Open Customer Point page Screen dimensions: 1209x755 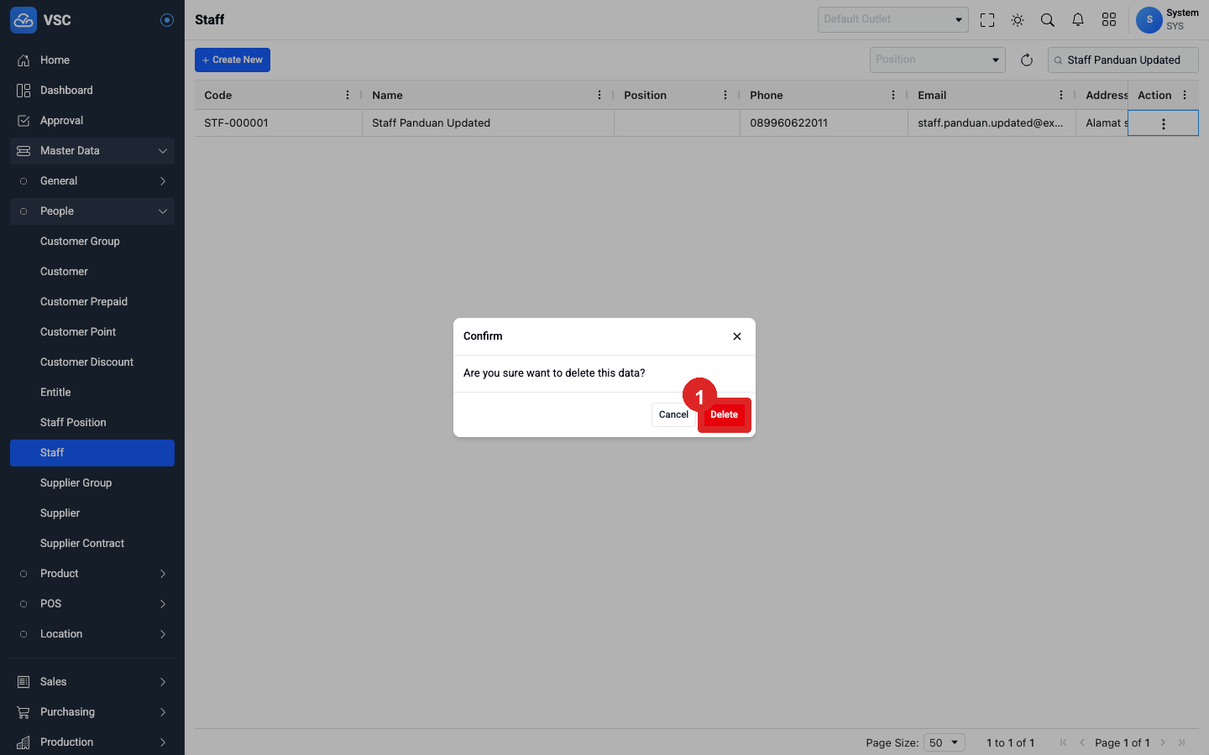click(92, 332)
